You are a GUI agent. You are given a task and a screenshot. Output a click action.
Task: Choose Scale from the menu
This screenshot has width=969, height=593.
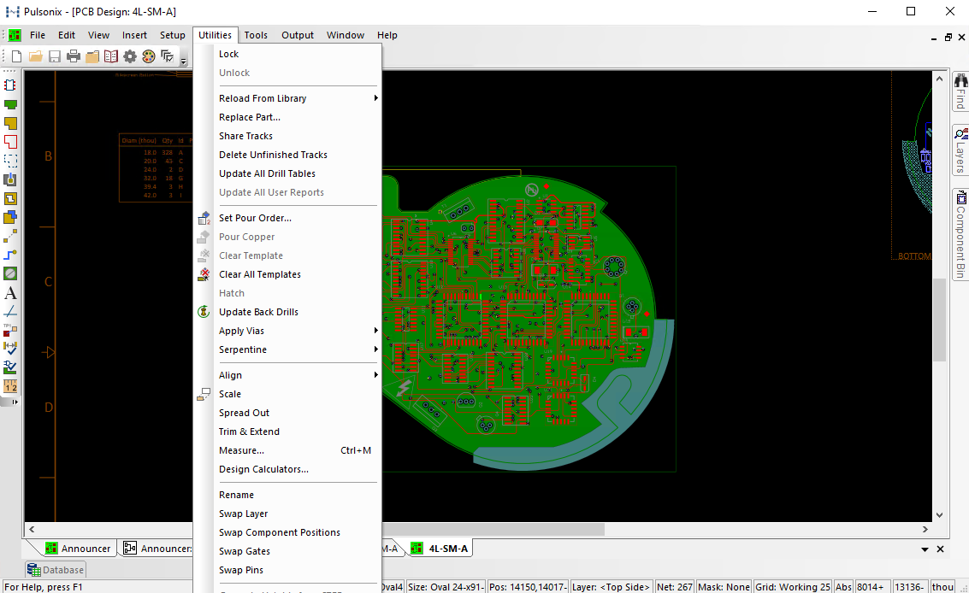(x=287, y=394)
